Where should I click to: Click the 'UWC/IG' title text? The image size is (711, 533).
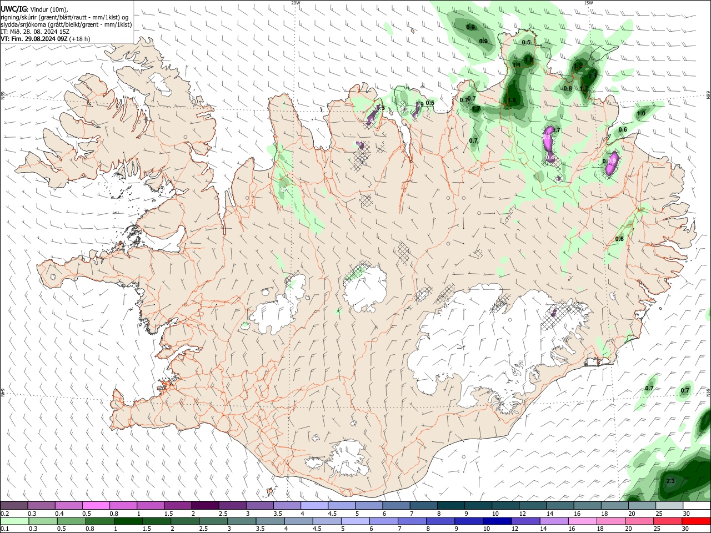[x=14, y=9]
